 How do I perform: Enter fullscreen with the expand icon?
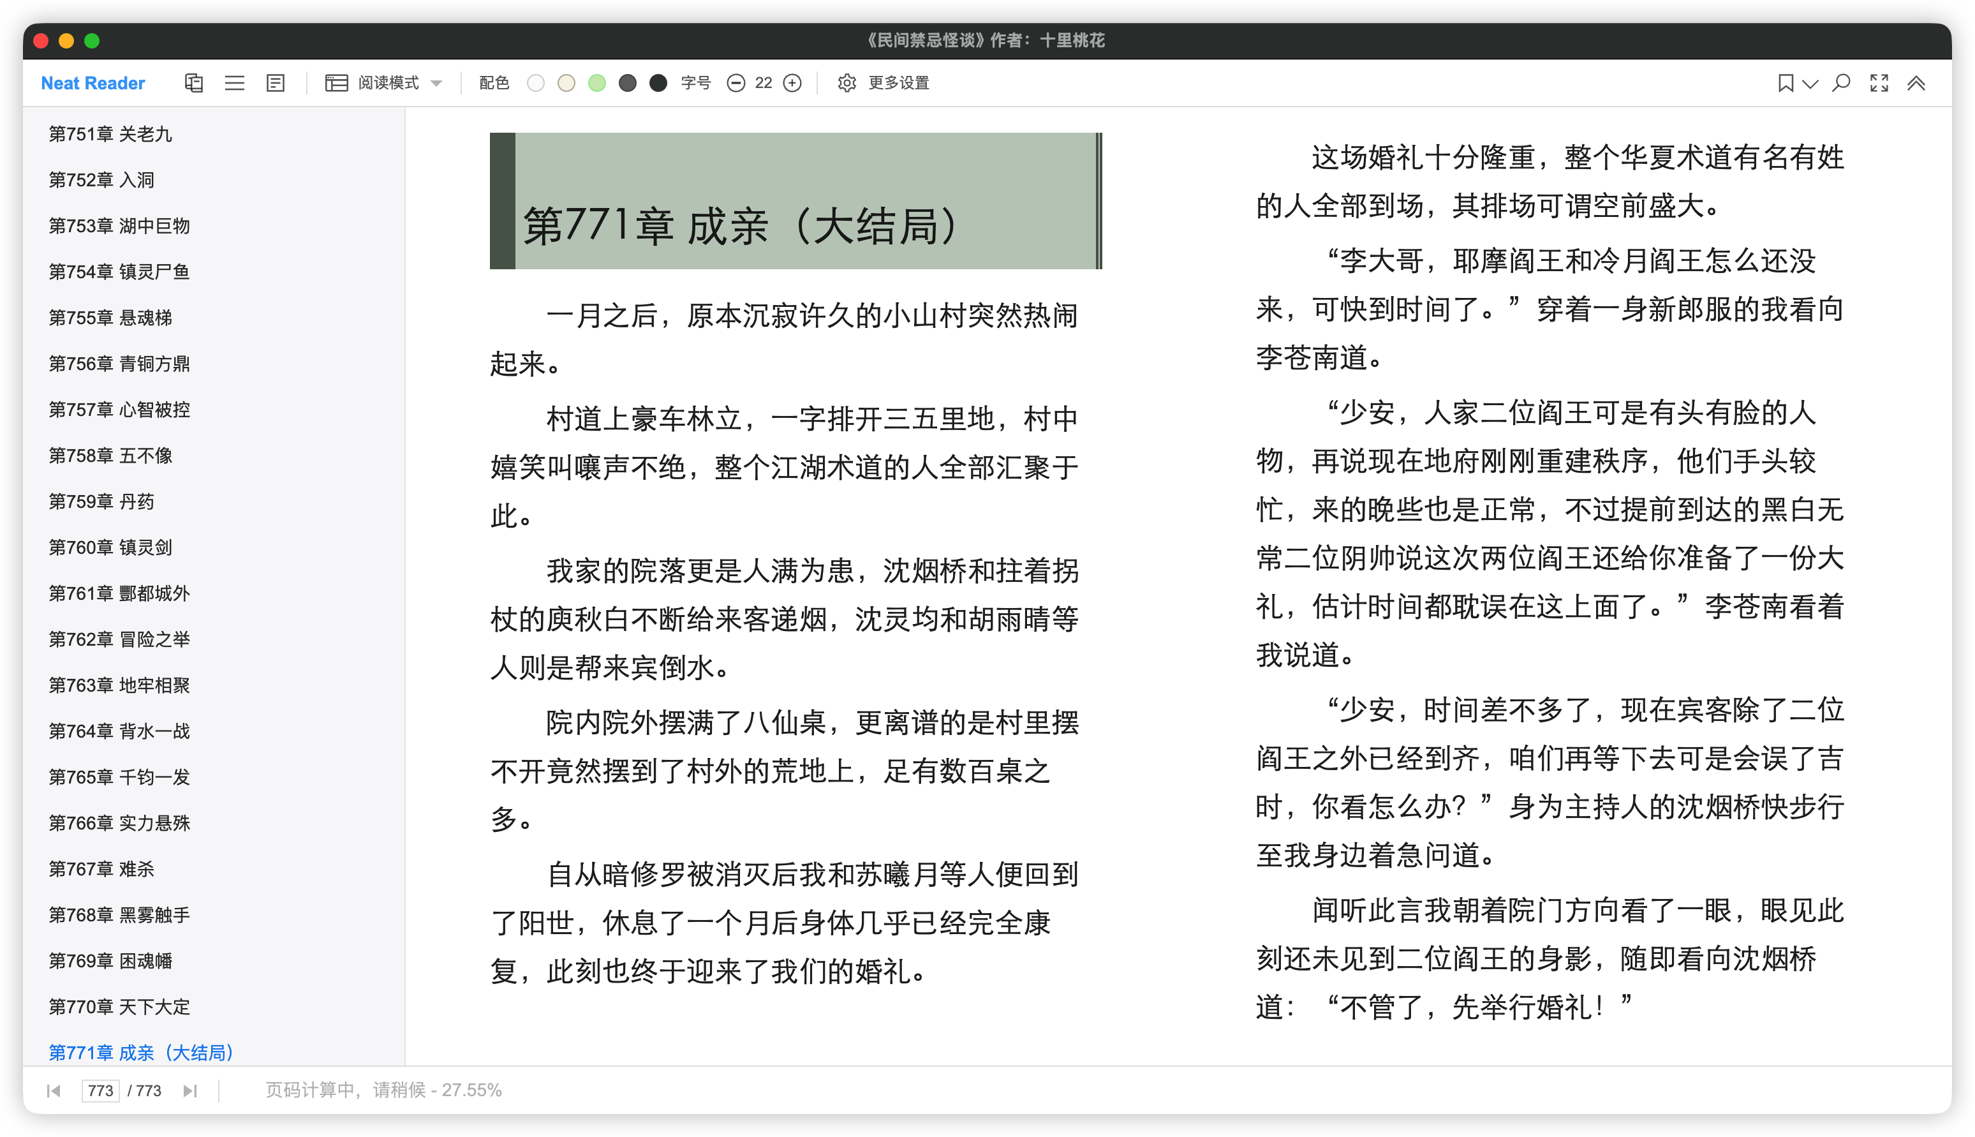tap(1879, 83)
